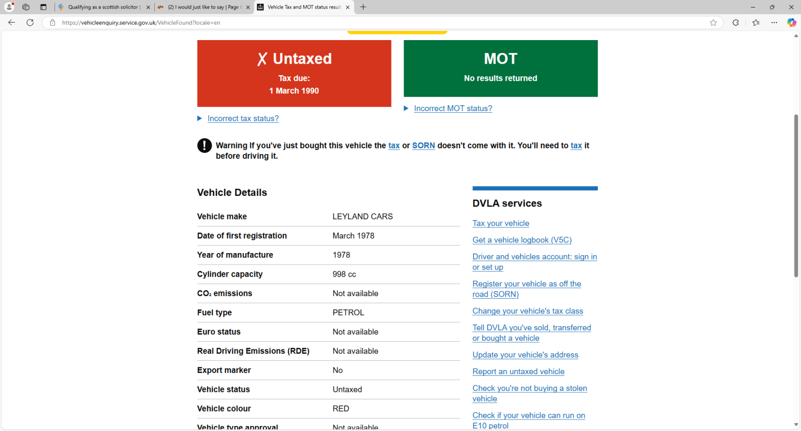This screenshot has width=801, height=431.
Task: Minimize the browser window
Action: (x=753, y=7)
